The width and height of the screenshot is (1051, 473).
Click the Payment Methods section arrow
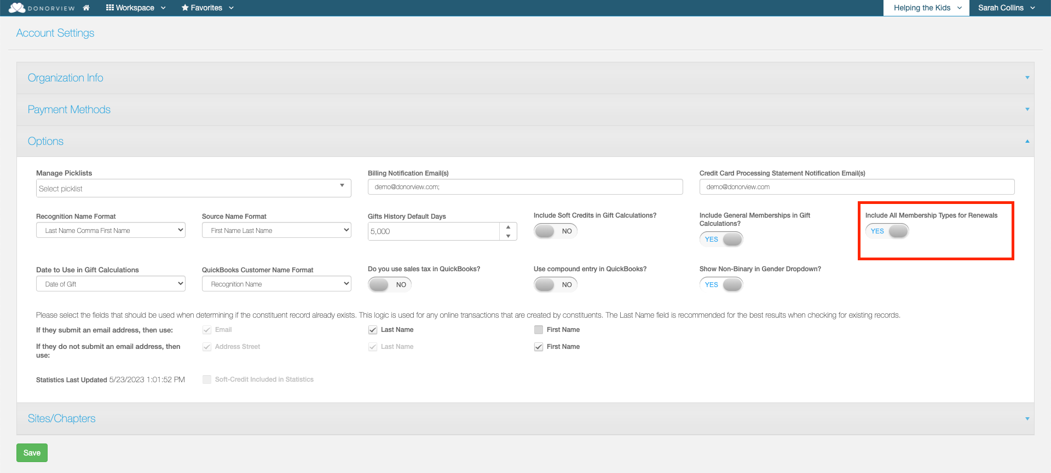[x=1027, y=109]
